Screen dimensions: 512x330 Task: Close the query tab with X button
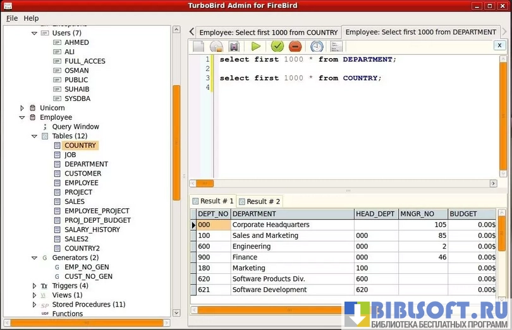(x=499, y=45)
